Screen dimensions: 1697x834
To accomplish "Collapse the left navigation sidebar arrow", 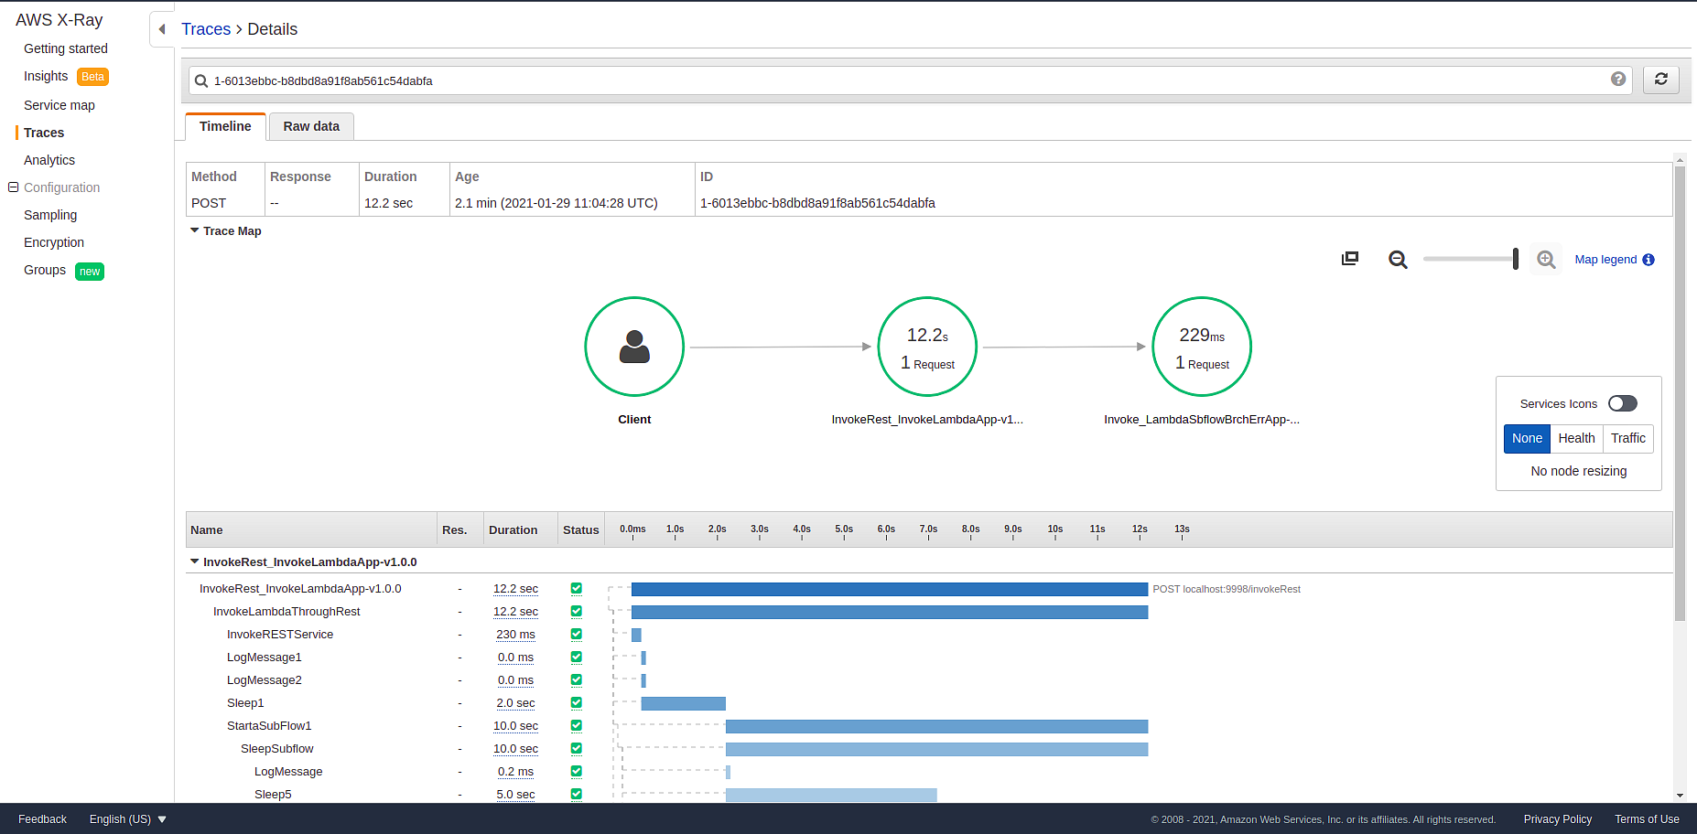I will click(162, 29).
